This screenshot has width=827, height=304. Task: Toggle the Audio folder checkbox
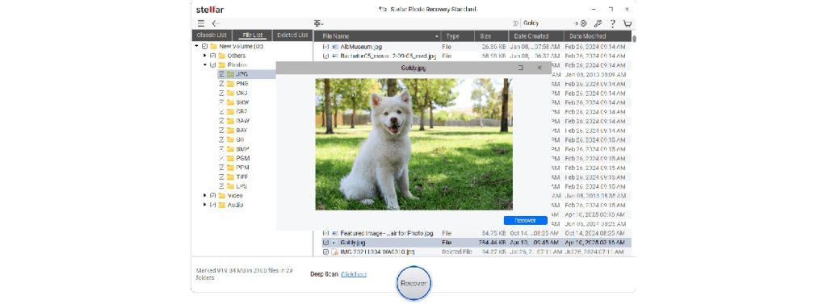213,205
